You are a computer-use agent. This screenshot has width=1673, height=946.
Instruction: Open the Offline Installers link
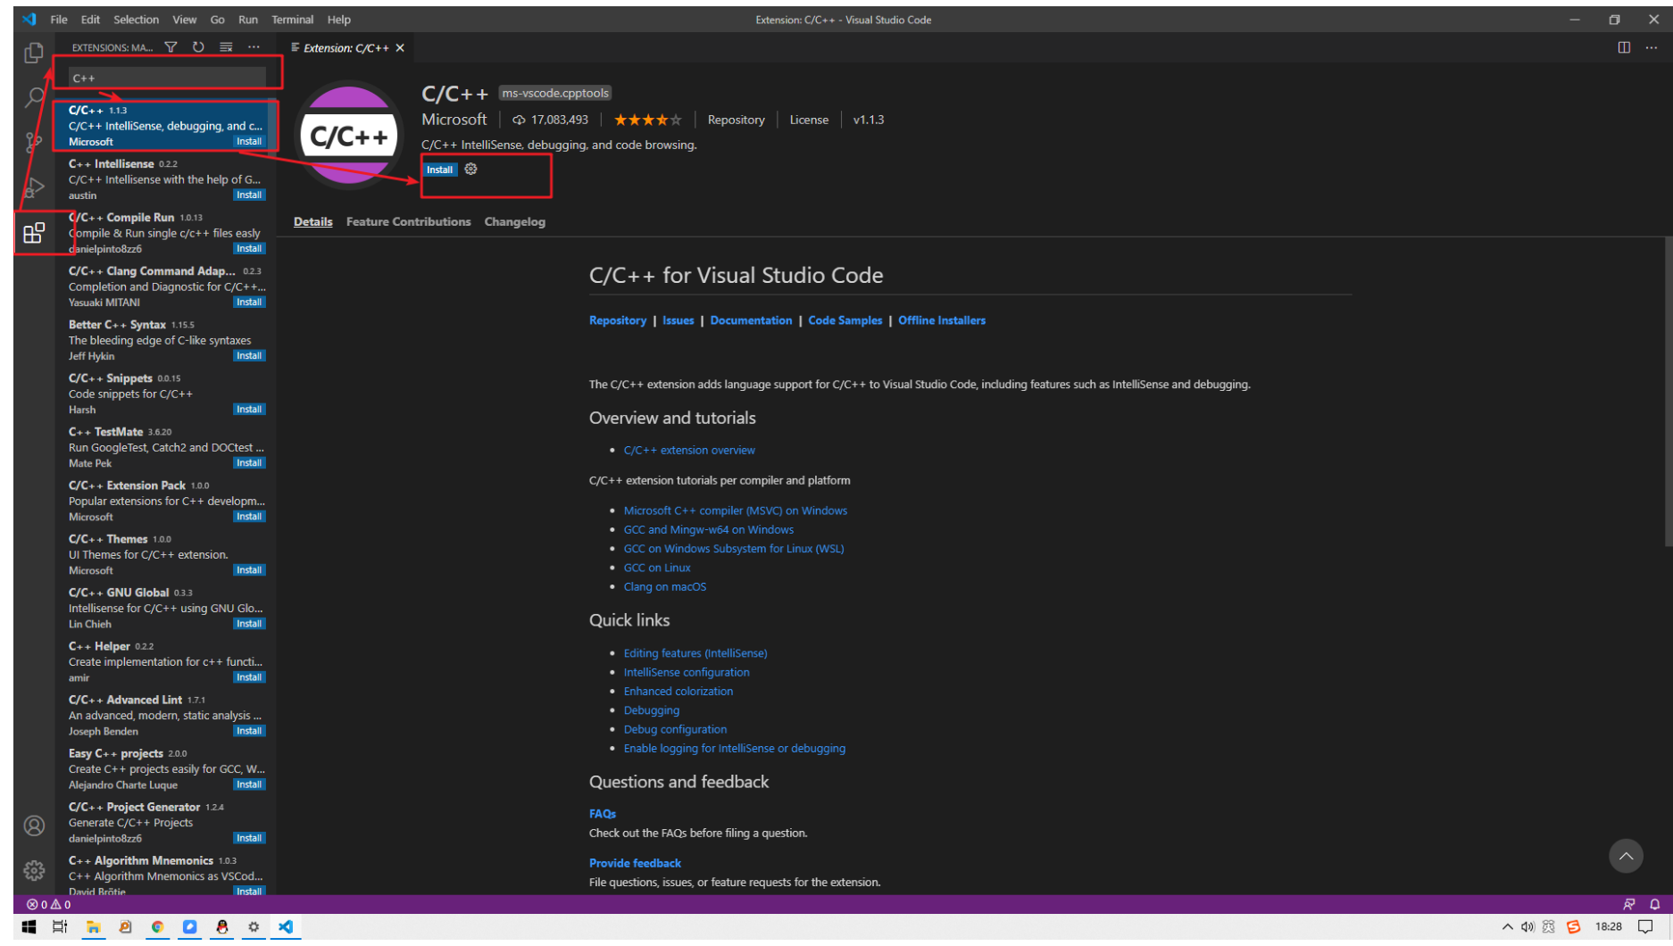click(x=942, y=320)
